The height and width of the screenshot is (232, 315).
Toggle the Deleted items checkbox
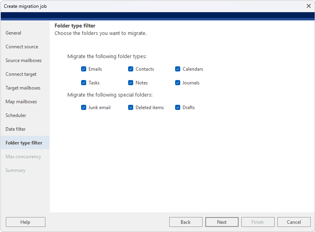[130, 108]
